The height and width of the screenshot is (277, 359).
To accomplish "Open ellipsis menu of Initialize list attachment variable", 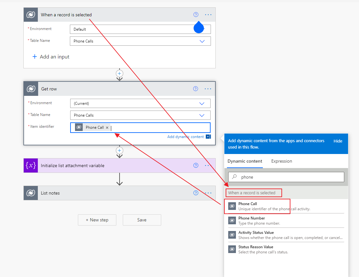I will [x=208, y=165].
